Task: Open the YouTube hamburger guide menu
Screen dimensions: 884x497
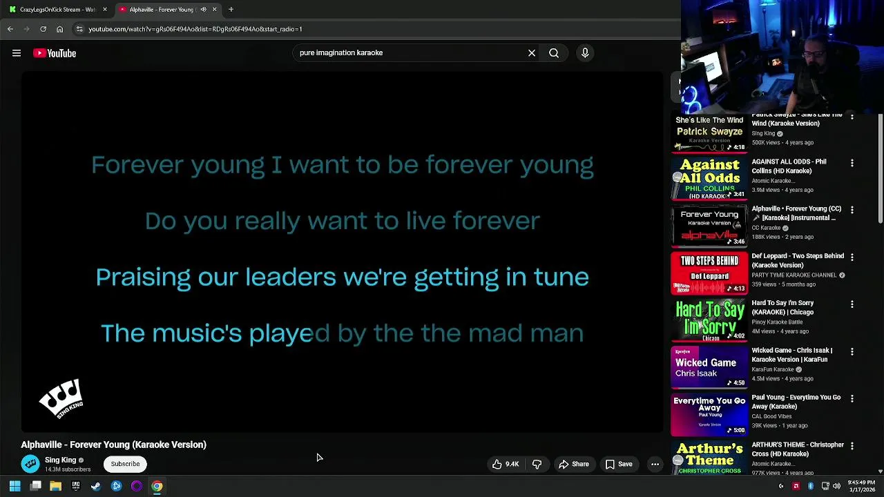Action: point(17,53)
